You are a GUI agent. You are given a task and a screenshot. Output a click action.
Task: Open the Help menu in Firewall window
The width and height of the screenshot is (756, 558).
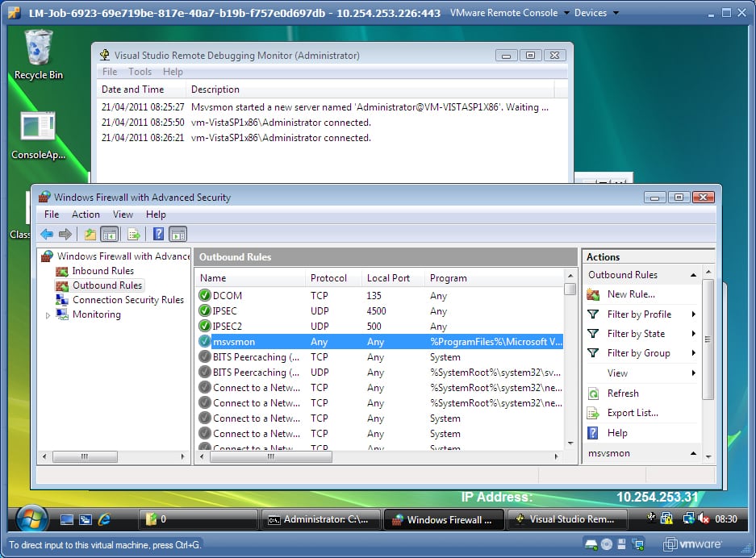(x=156, y=214)
